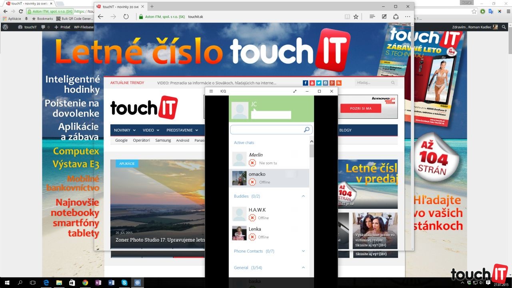Open Edge Share icon in toolbar
The width and height of the screenshot is (512, 288).
pos(396,17)
